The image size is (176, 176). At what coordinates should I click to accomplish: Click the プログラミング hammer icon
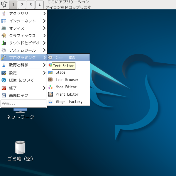click(4, 57)
